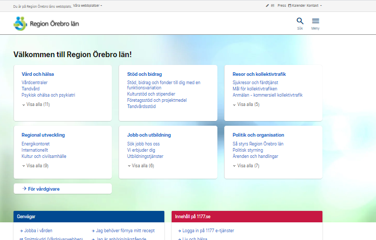Viewport: 376px width, 240px height.
Task: Open the hamburger Meny icon
Action: pos(315,21)
